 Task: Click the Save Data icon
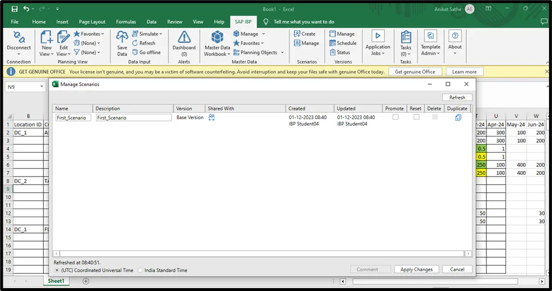pyautogui.click(x=122, y=37)
